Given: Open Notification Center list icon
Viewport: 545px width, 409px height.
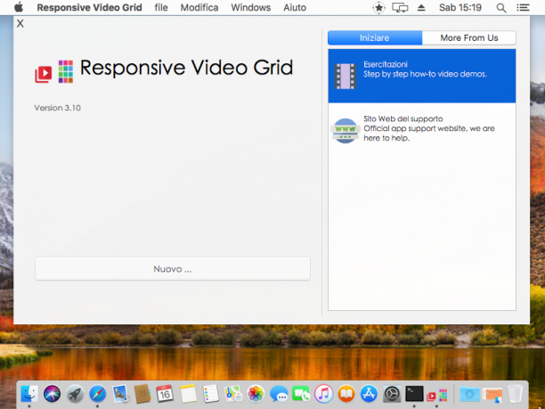Looking at the screenshot, I should (523, 7).
